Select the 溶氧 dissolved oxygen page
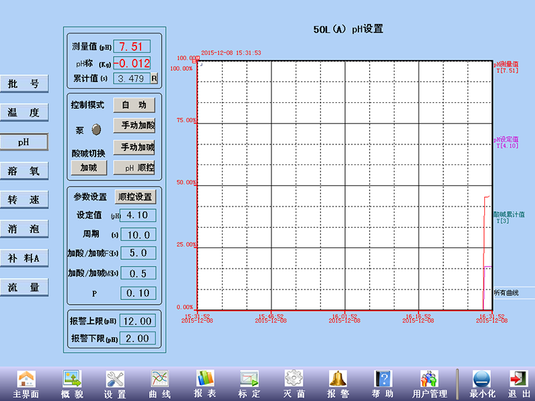535x401 pixels. [x=24, y=171]
